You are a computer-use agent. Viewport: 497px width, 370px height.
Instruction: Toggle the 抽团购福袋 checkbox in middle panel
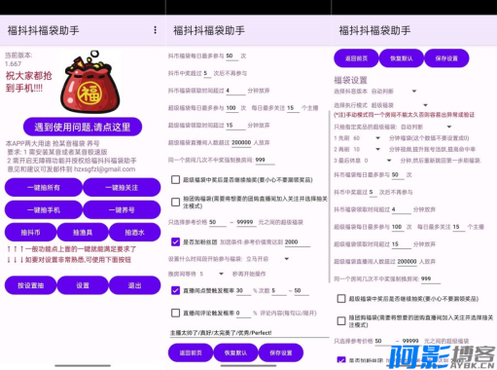click(x=175, y=202)
